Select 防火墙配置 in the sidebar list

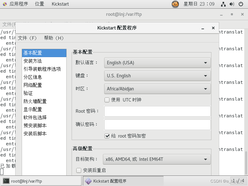point(44,102)
